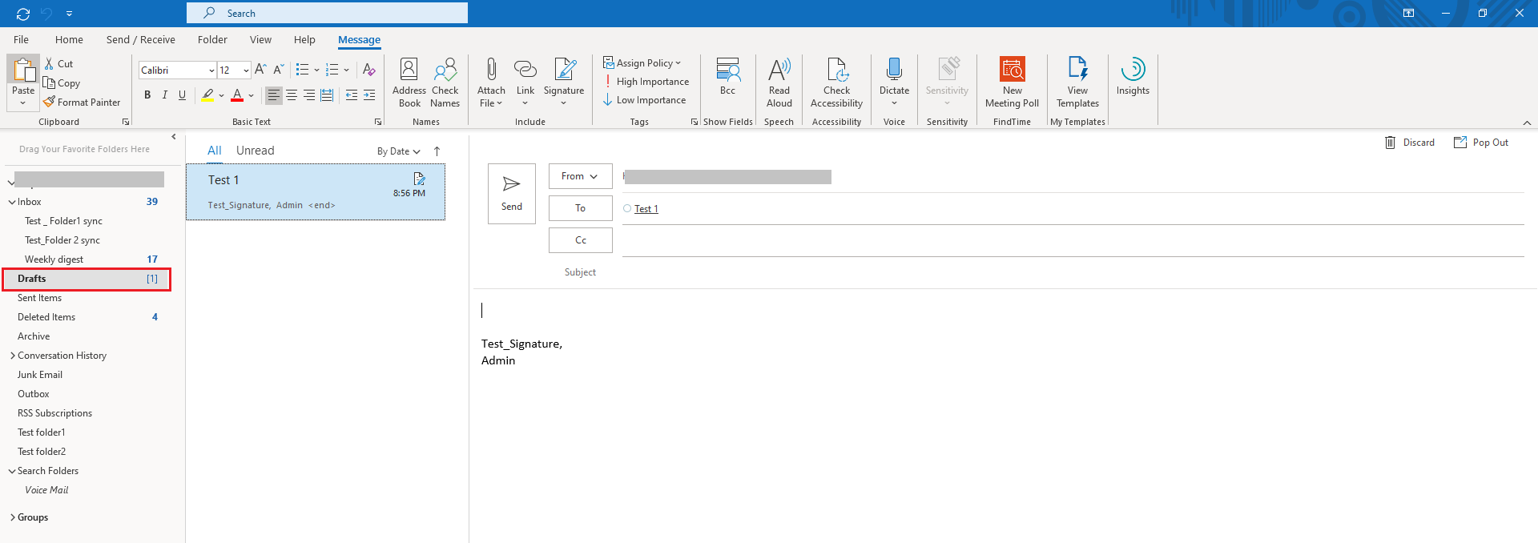Change sort order By Date dropdown
Image resolution: width=1538 pixels, height=543 pixels.
[399, 151]
